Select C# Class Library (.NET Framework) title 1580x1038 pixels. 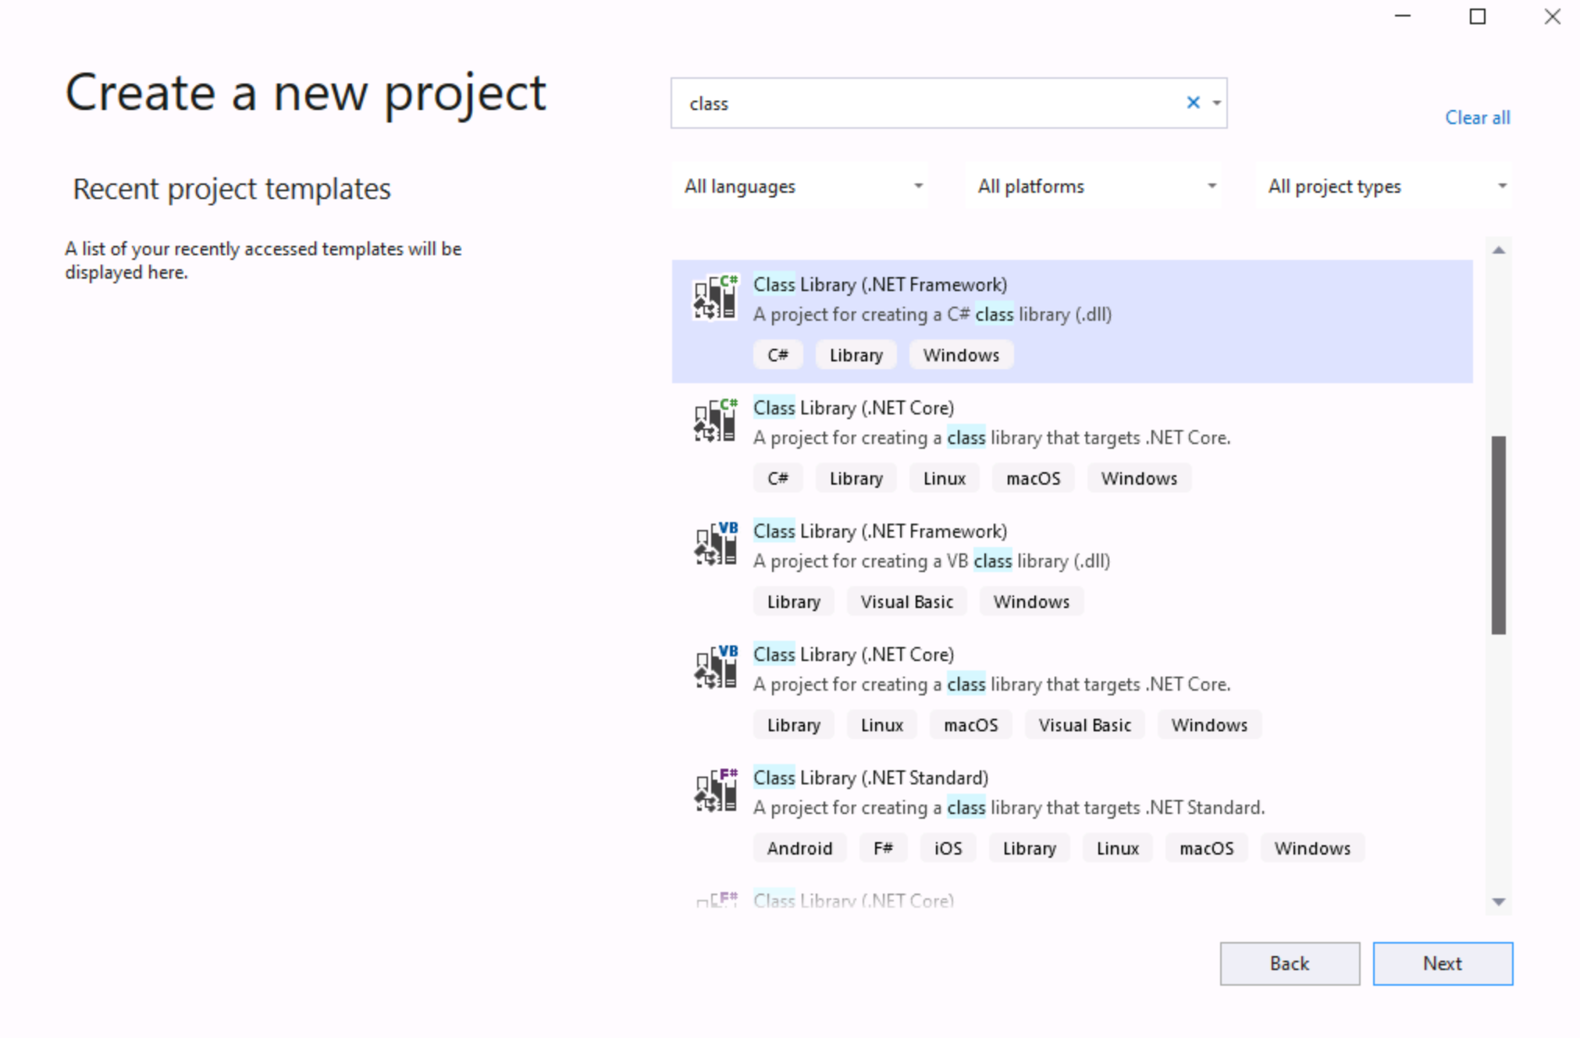(880, 285)
